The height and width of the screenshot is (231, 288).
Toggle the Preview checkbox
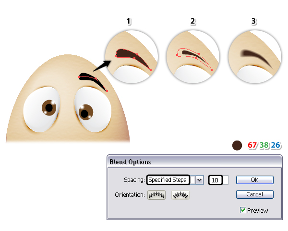[x=243, y=210]
